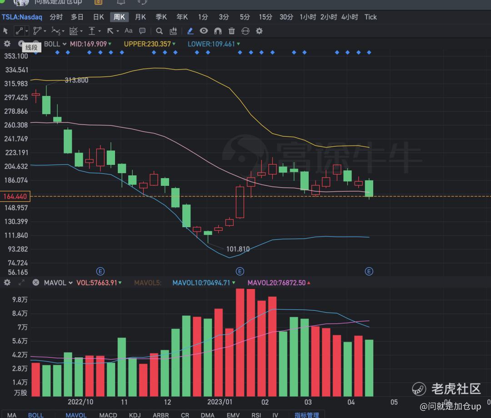Toggle the magnet snap mode
The image size is (491, 418).
218,31
